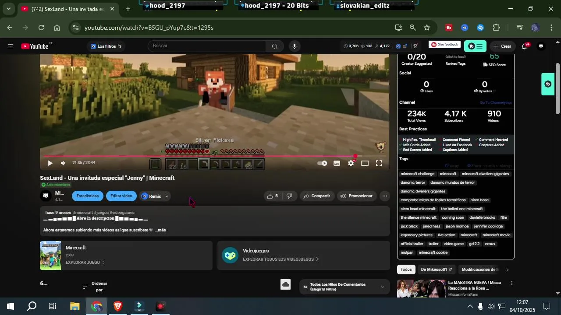Open Chrome tab search dropdown
Viewport: 561px width, 315px height.
click(x=8, y=9)
